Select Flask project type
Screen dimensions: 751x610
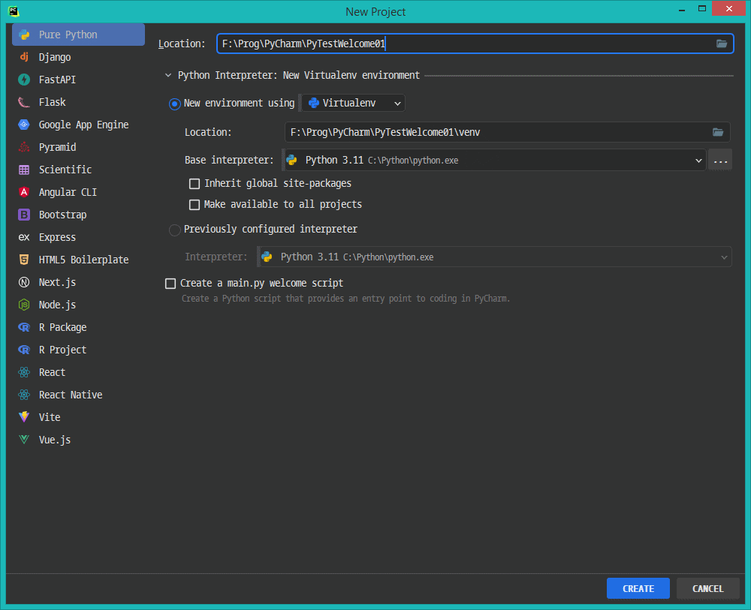click(x=79, y=102)
